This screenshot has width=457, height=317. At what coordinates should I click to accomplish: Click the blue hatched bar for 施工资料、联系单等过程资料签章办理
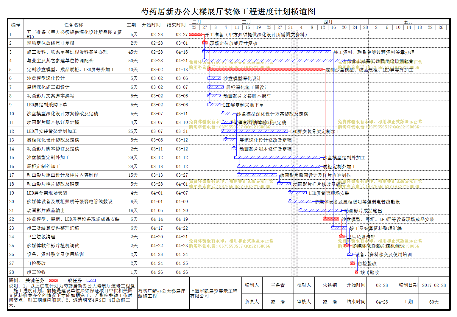[267, 52]
